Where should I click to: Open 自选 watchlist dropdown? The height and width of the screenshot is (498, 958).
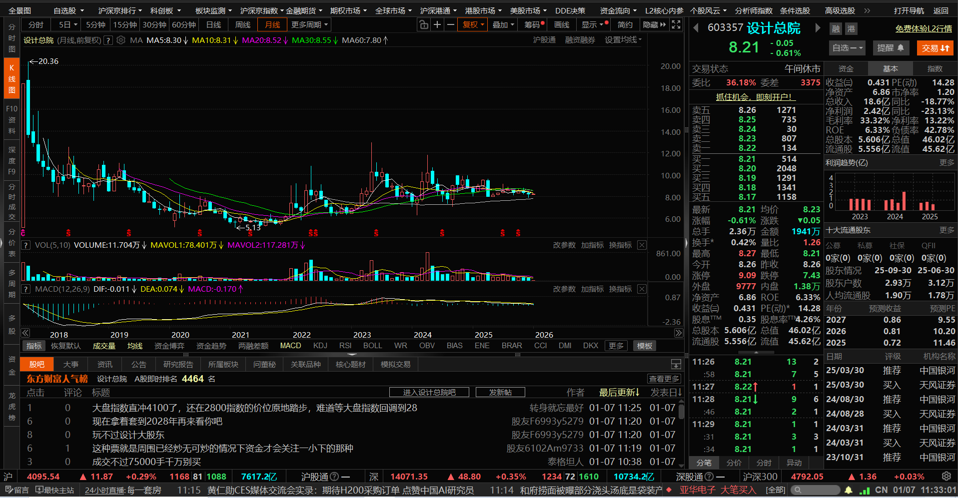pos(848,48)
